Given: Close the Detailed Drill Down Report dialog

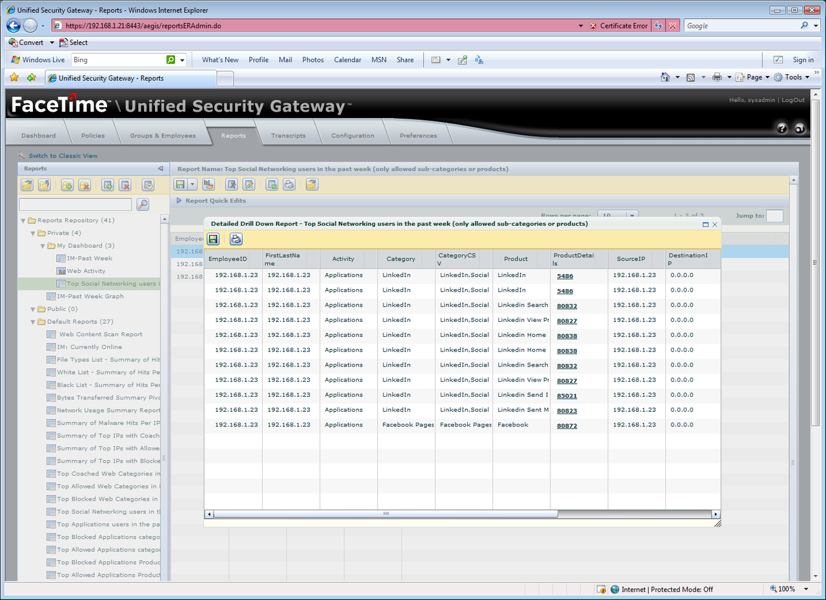Looking at the screenshot, I should click(715, 225).
